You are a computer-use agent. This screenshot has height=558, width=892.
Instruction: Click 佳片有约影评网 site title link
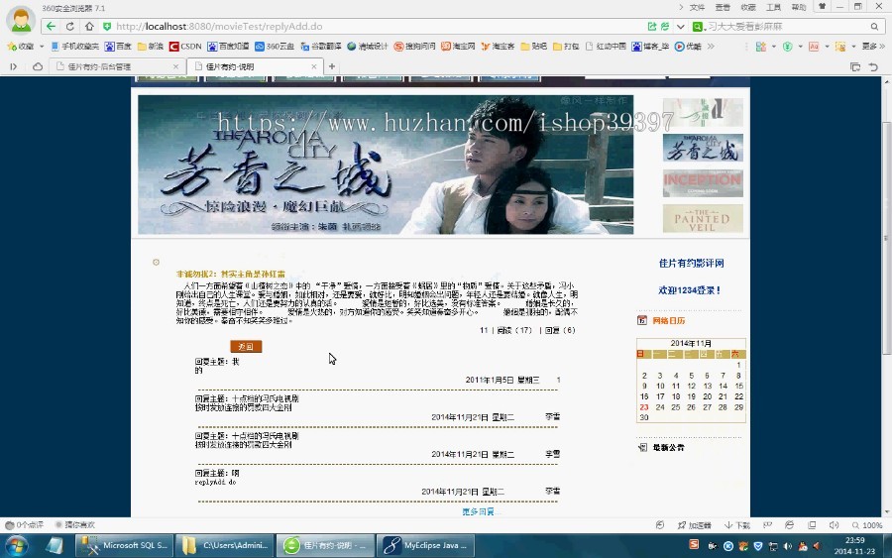click(691, 263)
